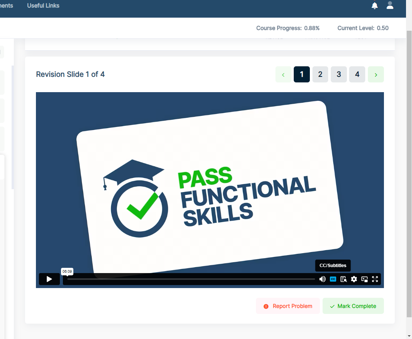
Task: Open Useful Links menu
Action: [x=43, y=6]
